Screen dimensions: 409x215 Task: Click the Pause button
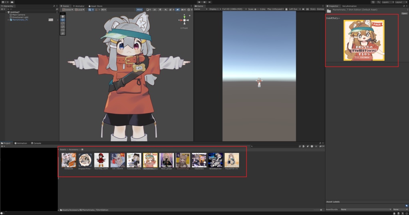pos(204,2)
